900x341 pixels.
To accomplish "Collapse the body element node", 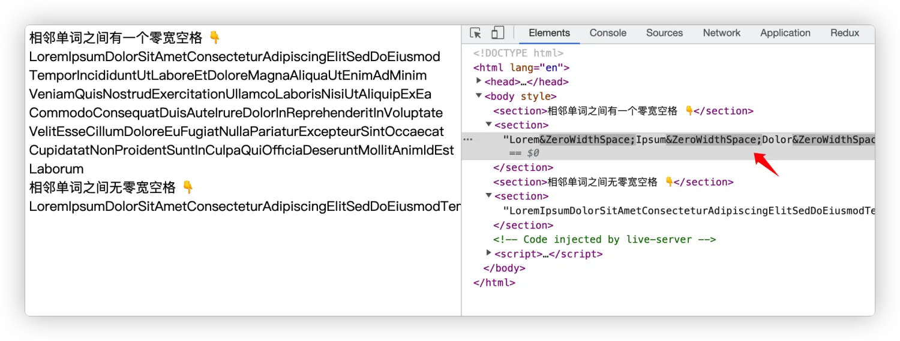I will [x=479, y=96].
